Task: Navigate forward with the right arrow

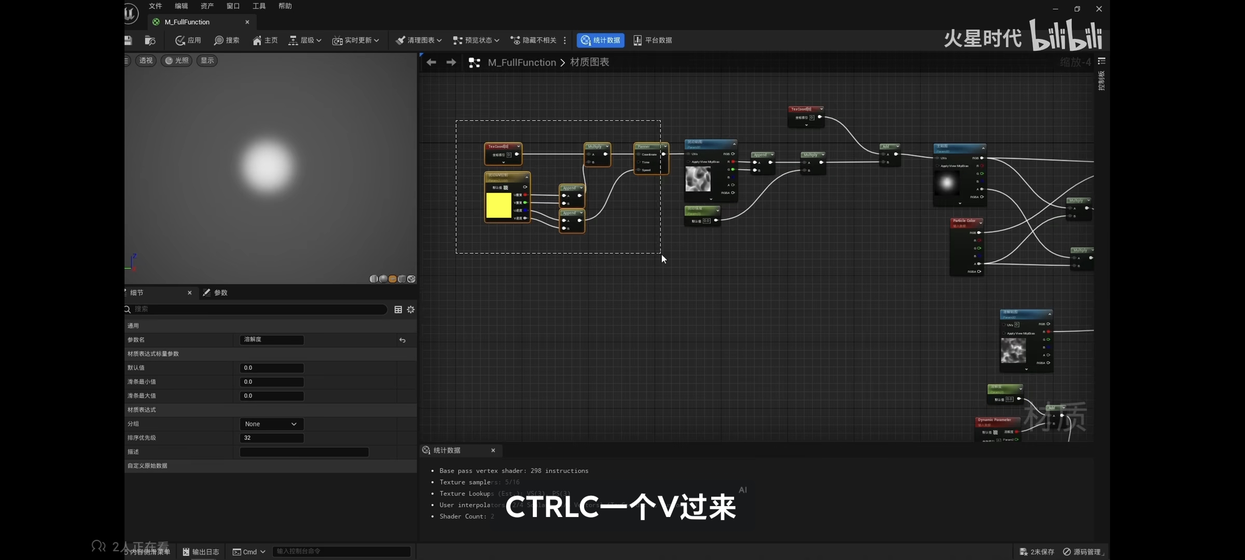Action: click(451, 62)
